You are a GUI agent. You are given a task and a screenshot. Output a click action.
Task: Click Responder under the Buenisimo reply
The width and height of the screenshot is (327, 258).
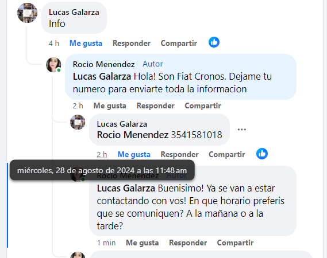coord(188,243)
